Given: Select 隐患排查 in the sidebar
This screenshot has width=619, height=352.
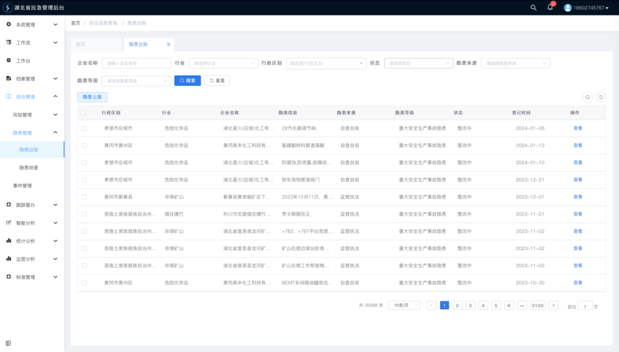Looking at the screenshot, I should [29, 168].
